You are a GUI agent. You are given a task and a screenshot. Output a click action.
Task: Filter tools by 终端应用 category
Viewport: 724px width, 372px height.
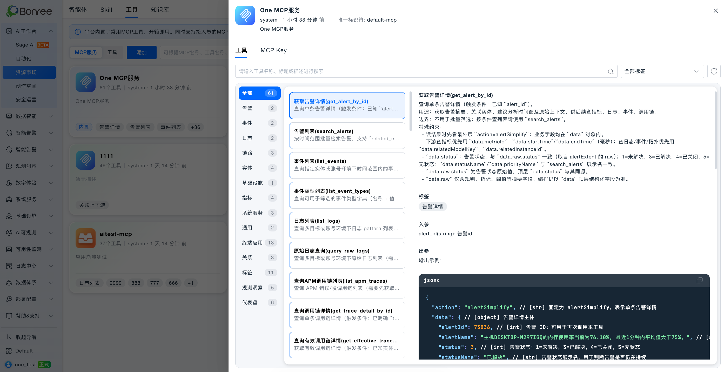pyautogui.click(x=259, y=243)
